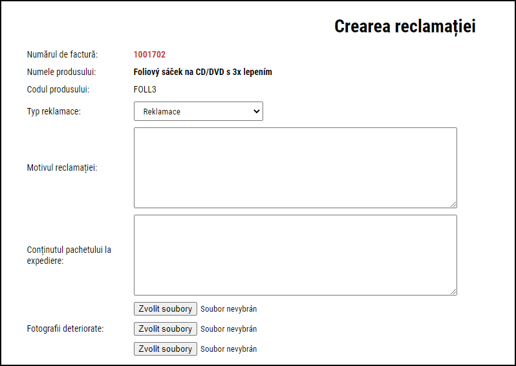Open the Typ reklamace dropdown showing Reklamace
516x366 pixels.
[198, 111]
